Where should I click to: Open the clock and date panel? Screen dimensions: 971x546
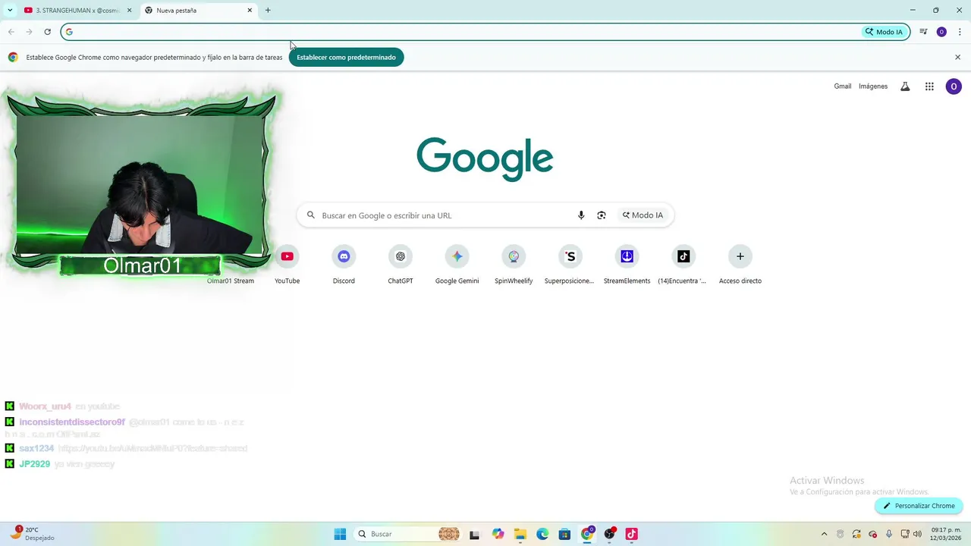point(946,534)
